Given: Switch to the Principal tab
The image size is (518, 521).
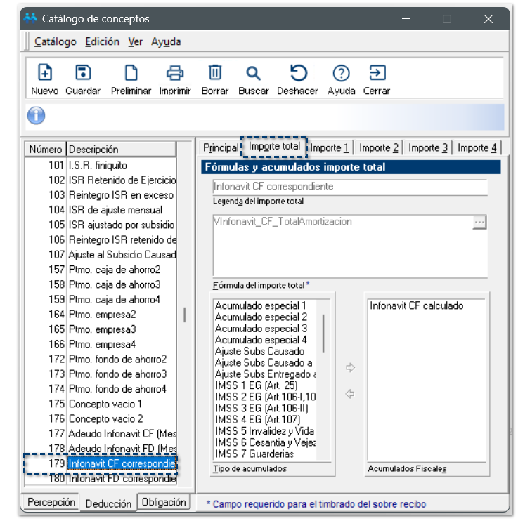Looking at the screenshot, I should click(221, 147).
